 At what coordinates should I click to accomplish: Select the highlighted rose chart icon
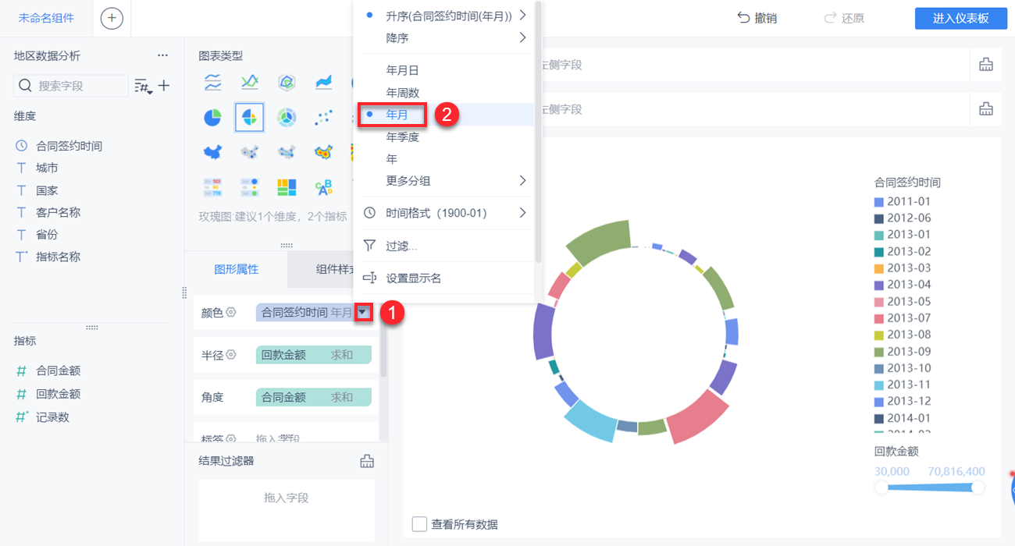point(250,118)
